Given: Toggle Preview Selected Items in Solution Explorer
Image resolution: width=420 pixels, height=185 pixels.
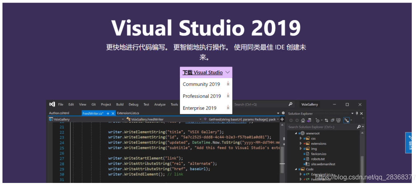Looking at the screenshot, I should coord(346,120).
